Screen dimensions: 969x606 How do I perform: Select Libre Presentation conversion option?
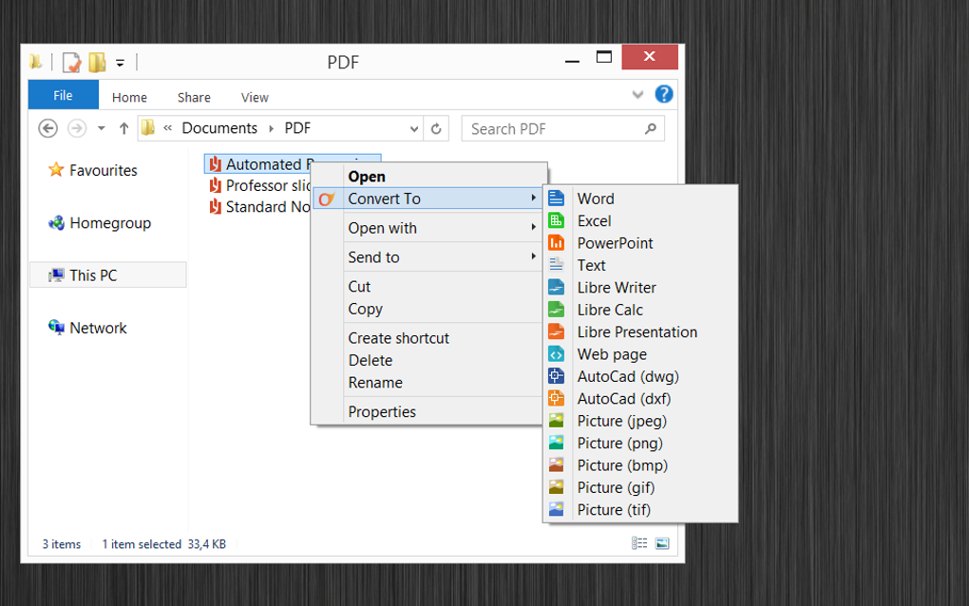pyautogui.click(x=637, y=331)
